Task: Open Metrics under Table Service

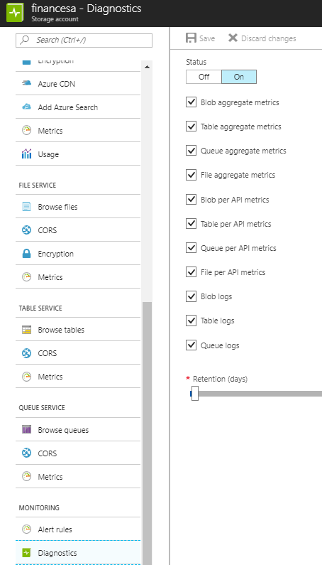Action: [78, 377]
